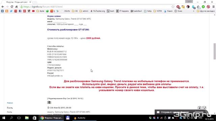Click the Наверх link beside the post
Viewport: 216px width, 121px height.
pyautogui.click(x=10, y=103)
